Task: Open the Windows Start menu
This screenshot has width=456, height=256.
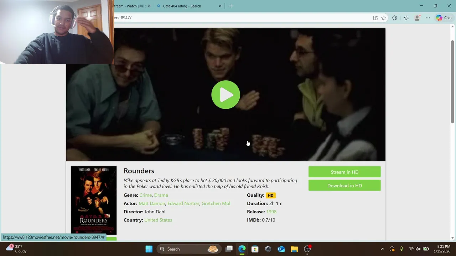Action: (x=149, y=249)
